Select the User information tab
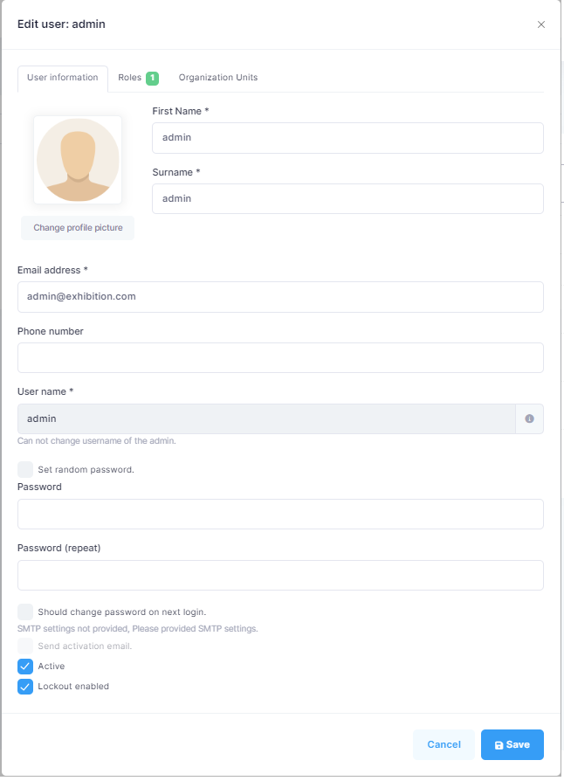The image size is (564, 781). tap(63, 78)
